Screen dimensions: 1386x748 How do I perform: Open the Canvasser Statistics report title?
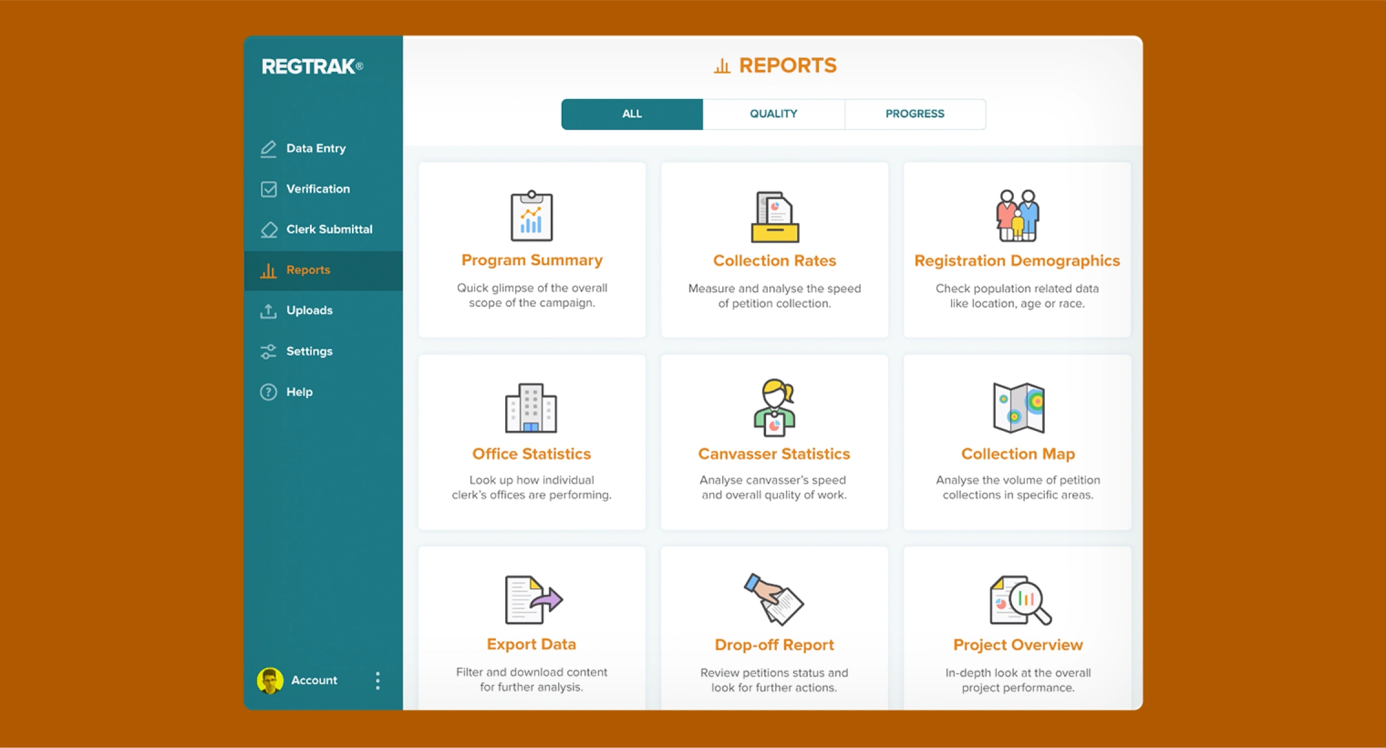(774, 454)
